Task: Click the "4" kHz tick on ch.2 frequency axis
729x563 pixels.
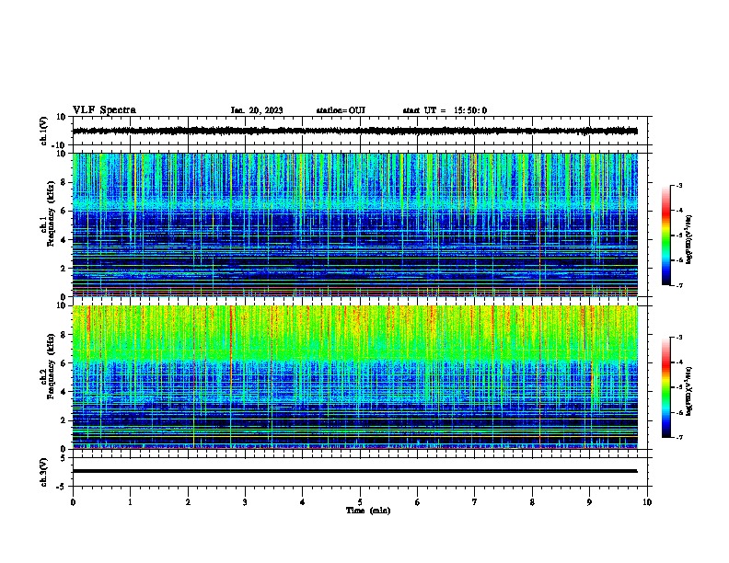Action: pos(64,392)
